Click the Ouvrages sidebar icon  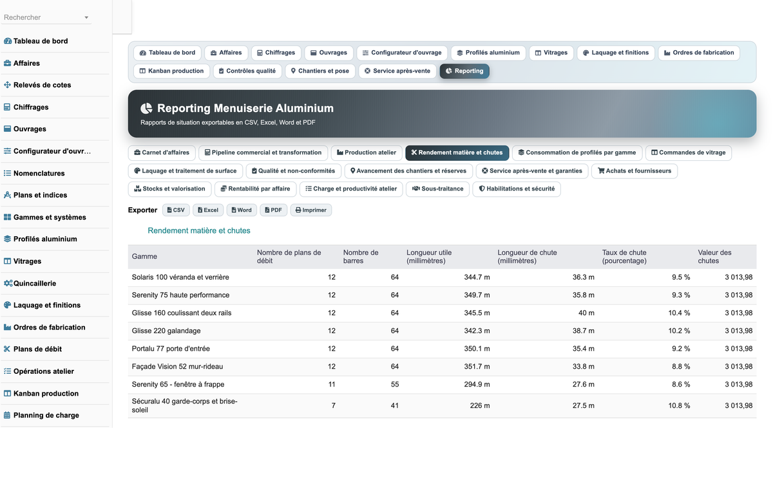(8, 129)
